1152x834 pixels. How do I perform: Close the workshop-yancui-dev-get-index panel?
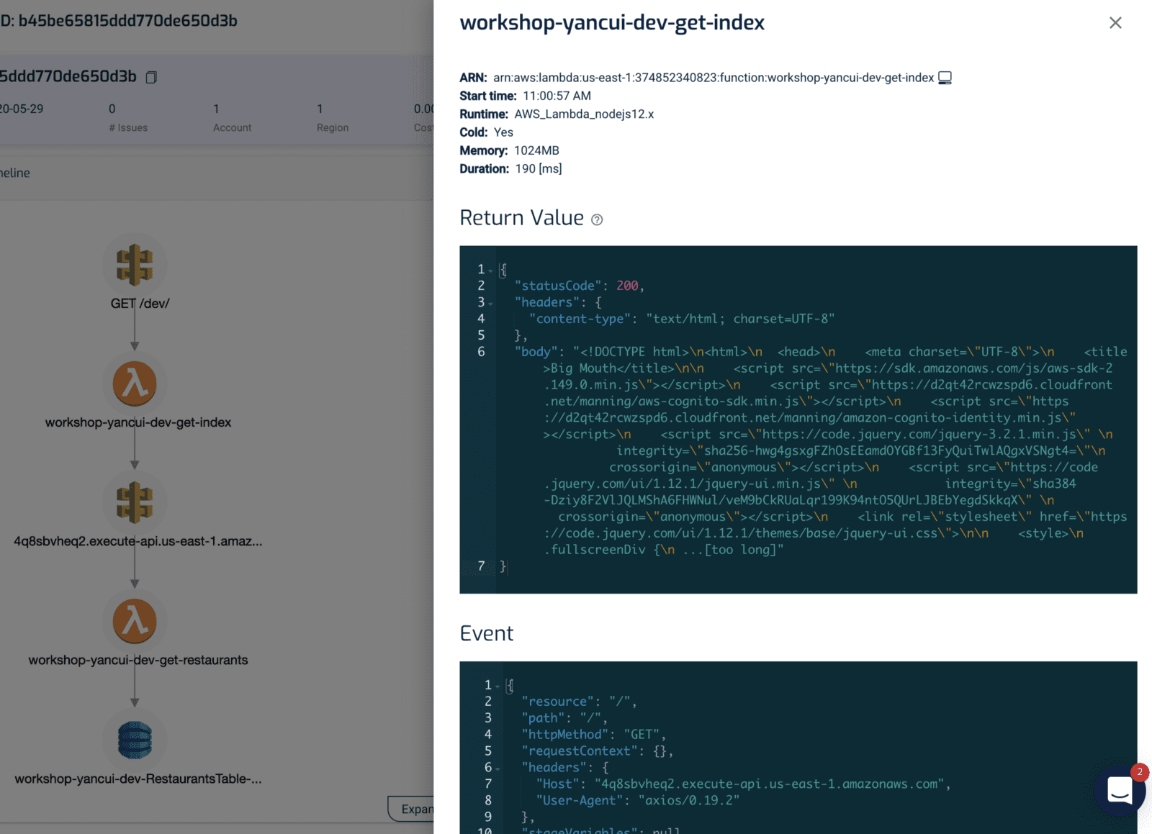pyautogui.click(x=1115, y=23)
